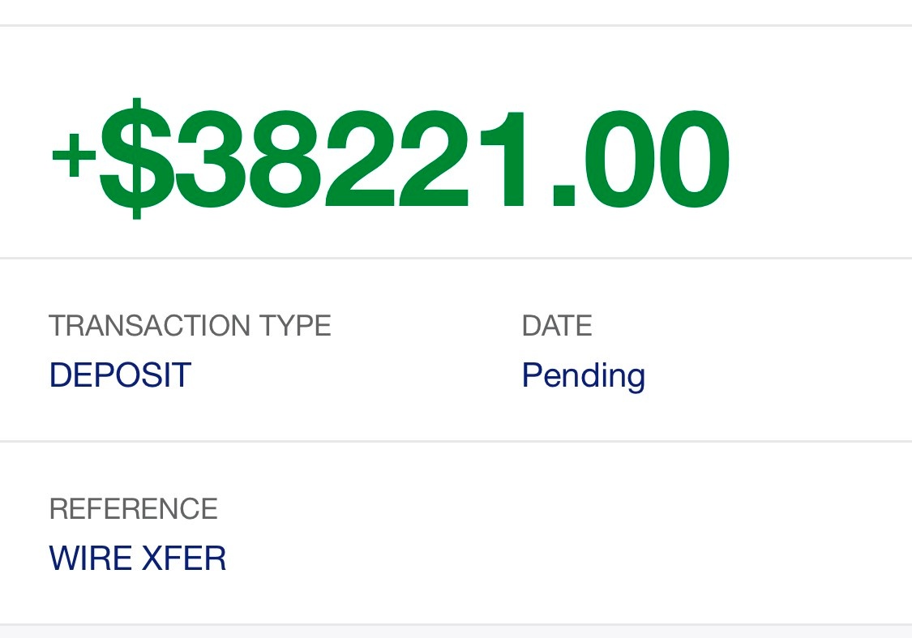The image size is (912, 638).
Task: Click the divider line above REFERENCE
Action: click(456, 442)
